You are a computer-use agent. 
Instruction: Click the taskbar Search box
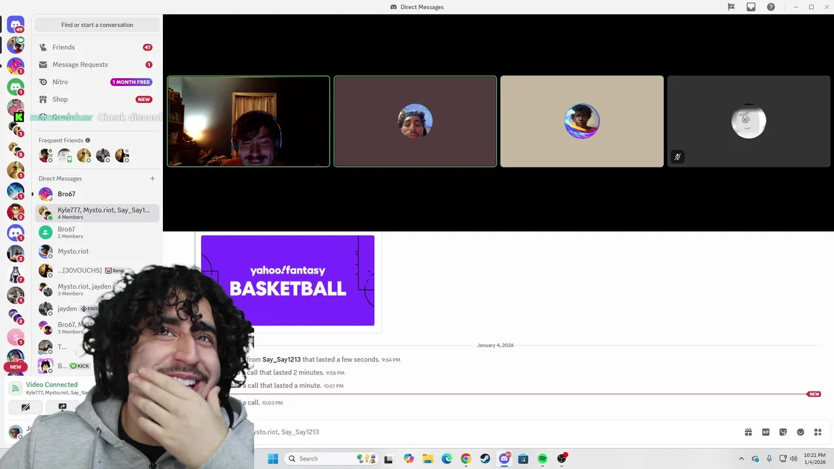tap(331, 459)
